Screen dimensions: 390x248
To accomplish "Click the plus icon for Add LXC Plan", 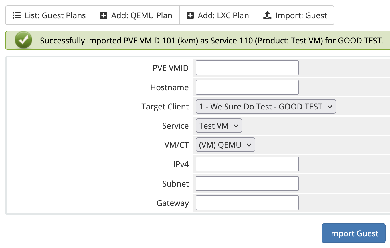I will [x=190, y=15].
